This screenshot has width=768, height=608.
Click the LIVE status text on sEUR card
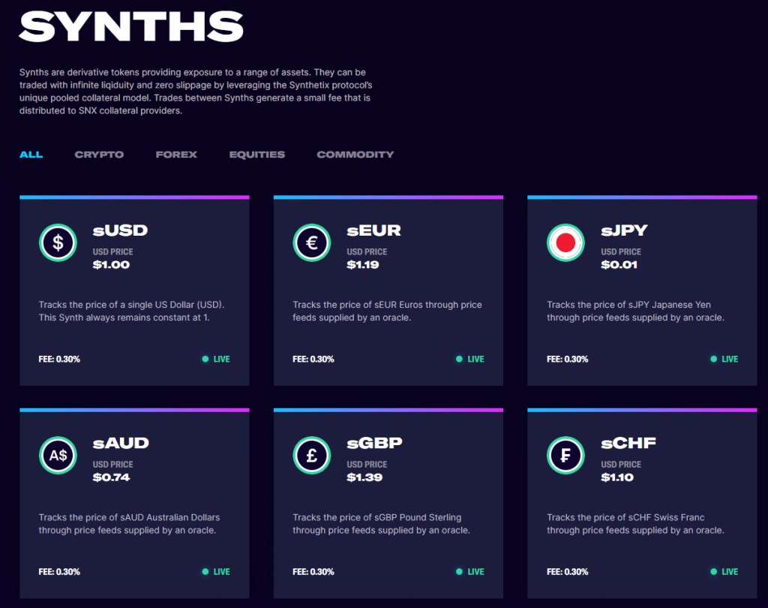(x=475, y=359)
